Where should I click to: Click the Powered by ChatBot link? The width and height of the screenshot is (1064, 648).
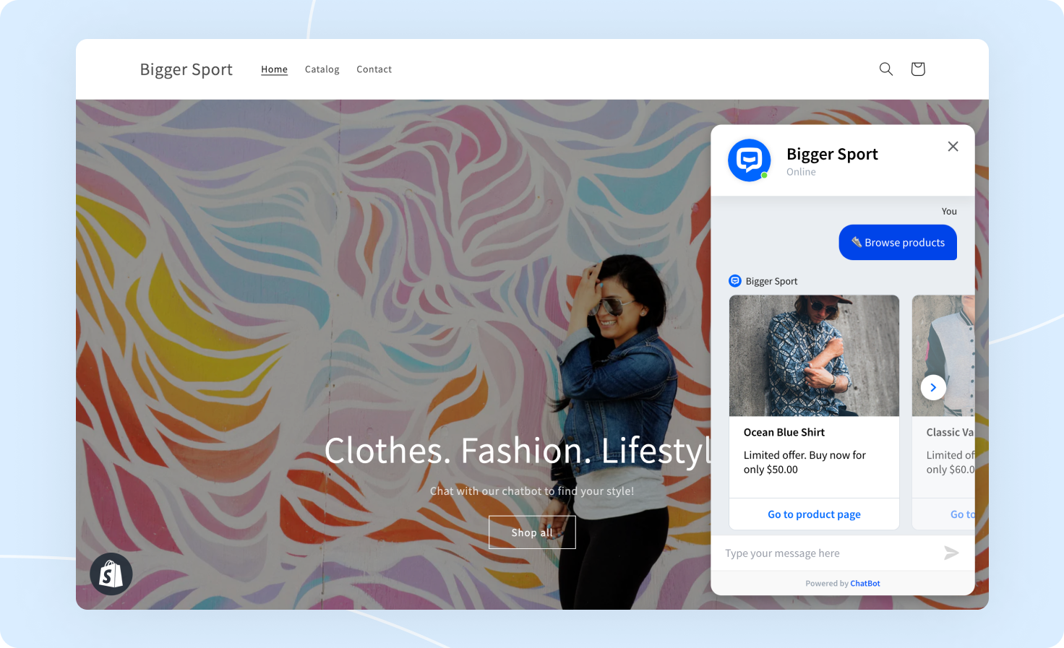[x=864, y=583]
